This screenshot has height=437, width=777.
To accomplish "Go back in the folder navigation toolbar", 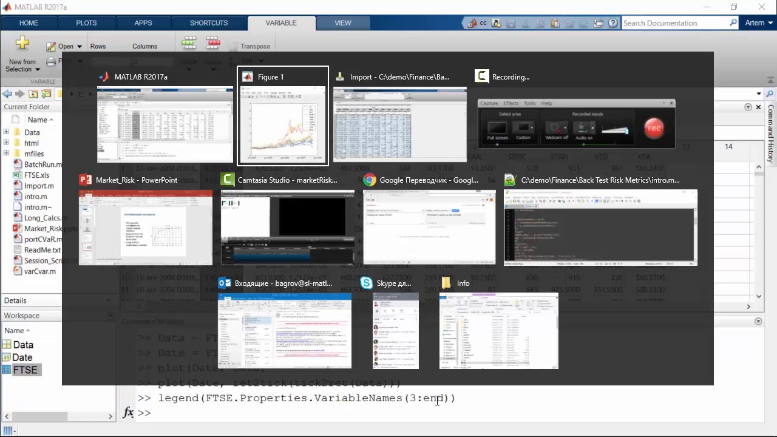I will click(7, 94).
